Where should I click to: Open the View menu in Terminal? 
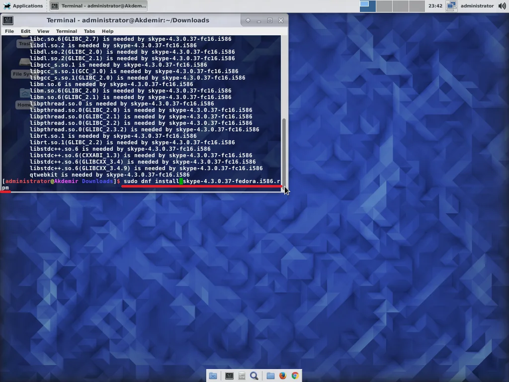(x=43, y=31)
